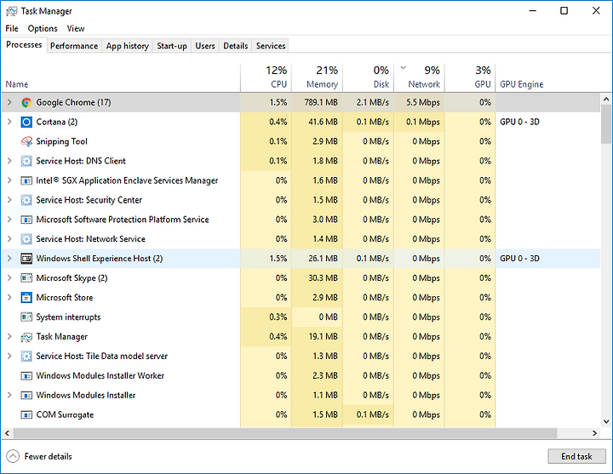The width and height of the screenshot is (613, 474).
Task: Click the Intel SGX Application Enclave icon
Action: click(26, 180)
